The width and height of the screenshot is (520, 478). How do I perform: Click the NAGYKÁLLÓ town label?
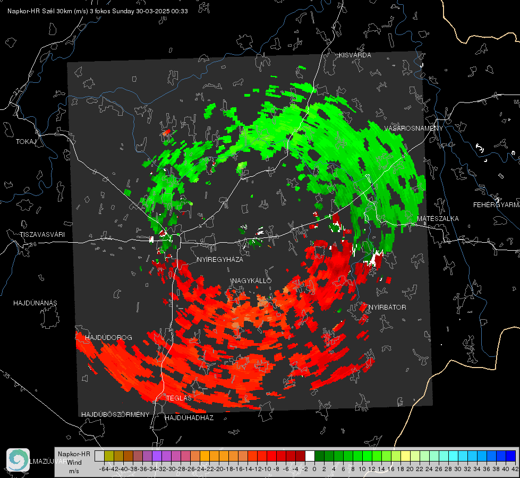tap(252, 280)
